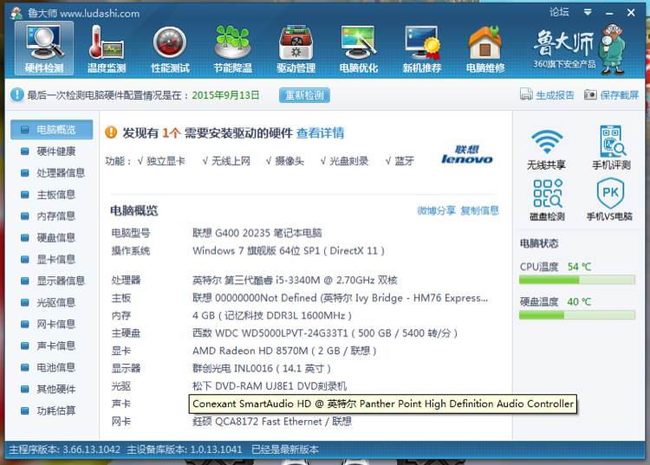Click the 主程序版本 status bar entry
Viewport: 650px width, 465px height.
pyautogui.click(x=65, y=449)
